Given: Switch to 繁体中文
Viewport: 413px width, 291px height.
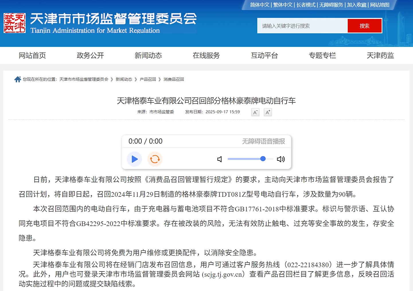Looking at the screenshot, I should [x=283, y=5].
